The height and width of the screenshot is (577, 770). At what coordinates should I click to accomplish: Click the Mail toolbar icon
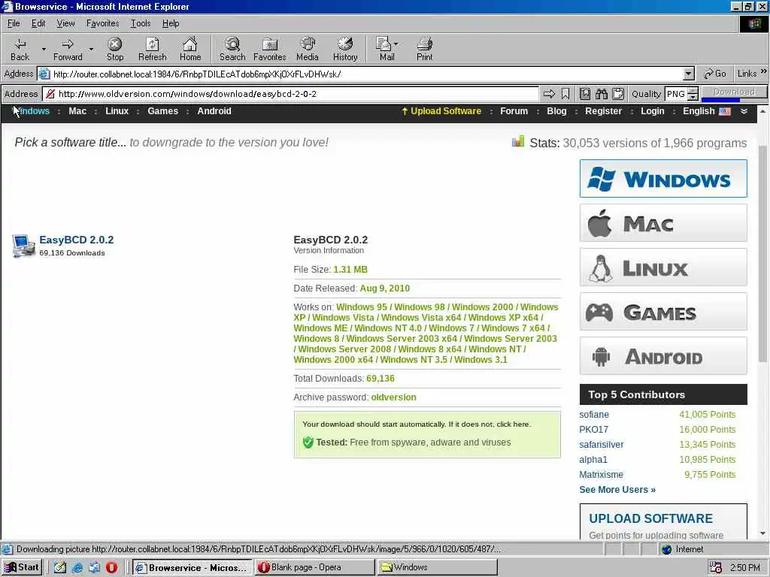pos(387,49)
